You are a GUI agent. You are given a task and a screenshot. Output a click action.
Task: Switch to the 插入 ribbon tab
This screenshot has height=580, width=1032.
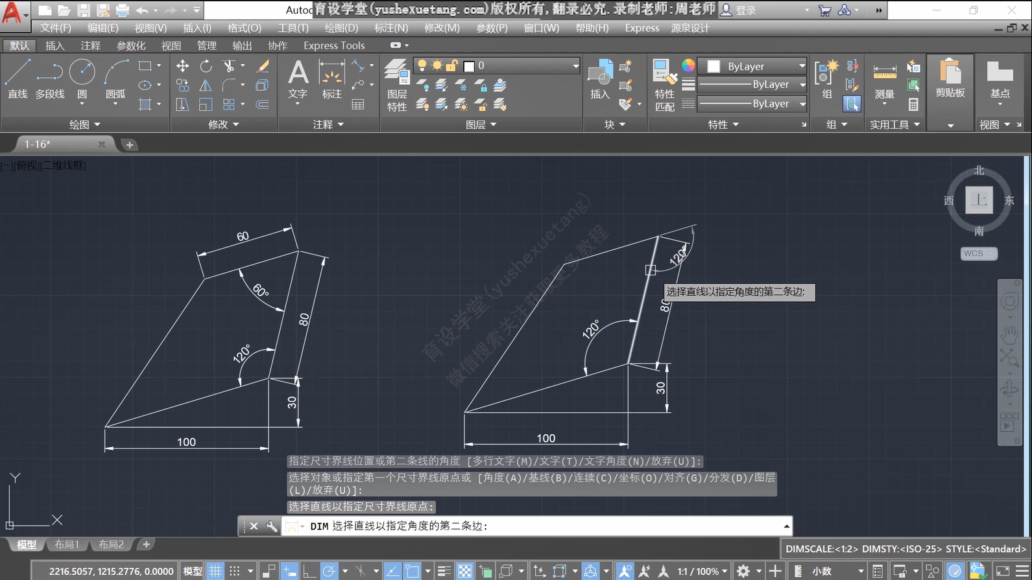[55, 45]
